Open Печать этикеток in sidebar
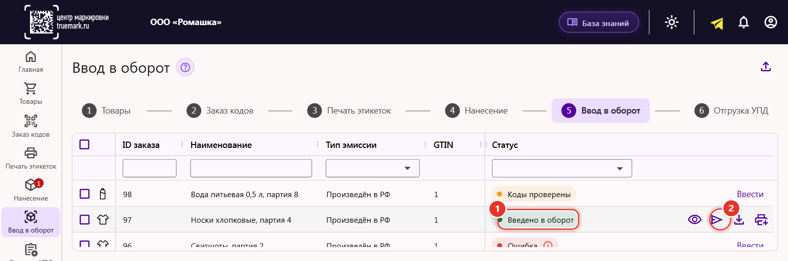Image resolution: width=788 pixels, height=261 pixels. point(31,158)
